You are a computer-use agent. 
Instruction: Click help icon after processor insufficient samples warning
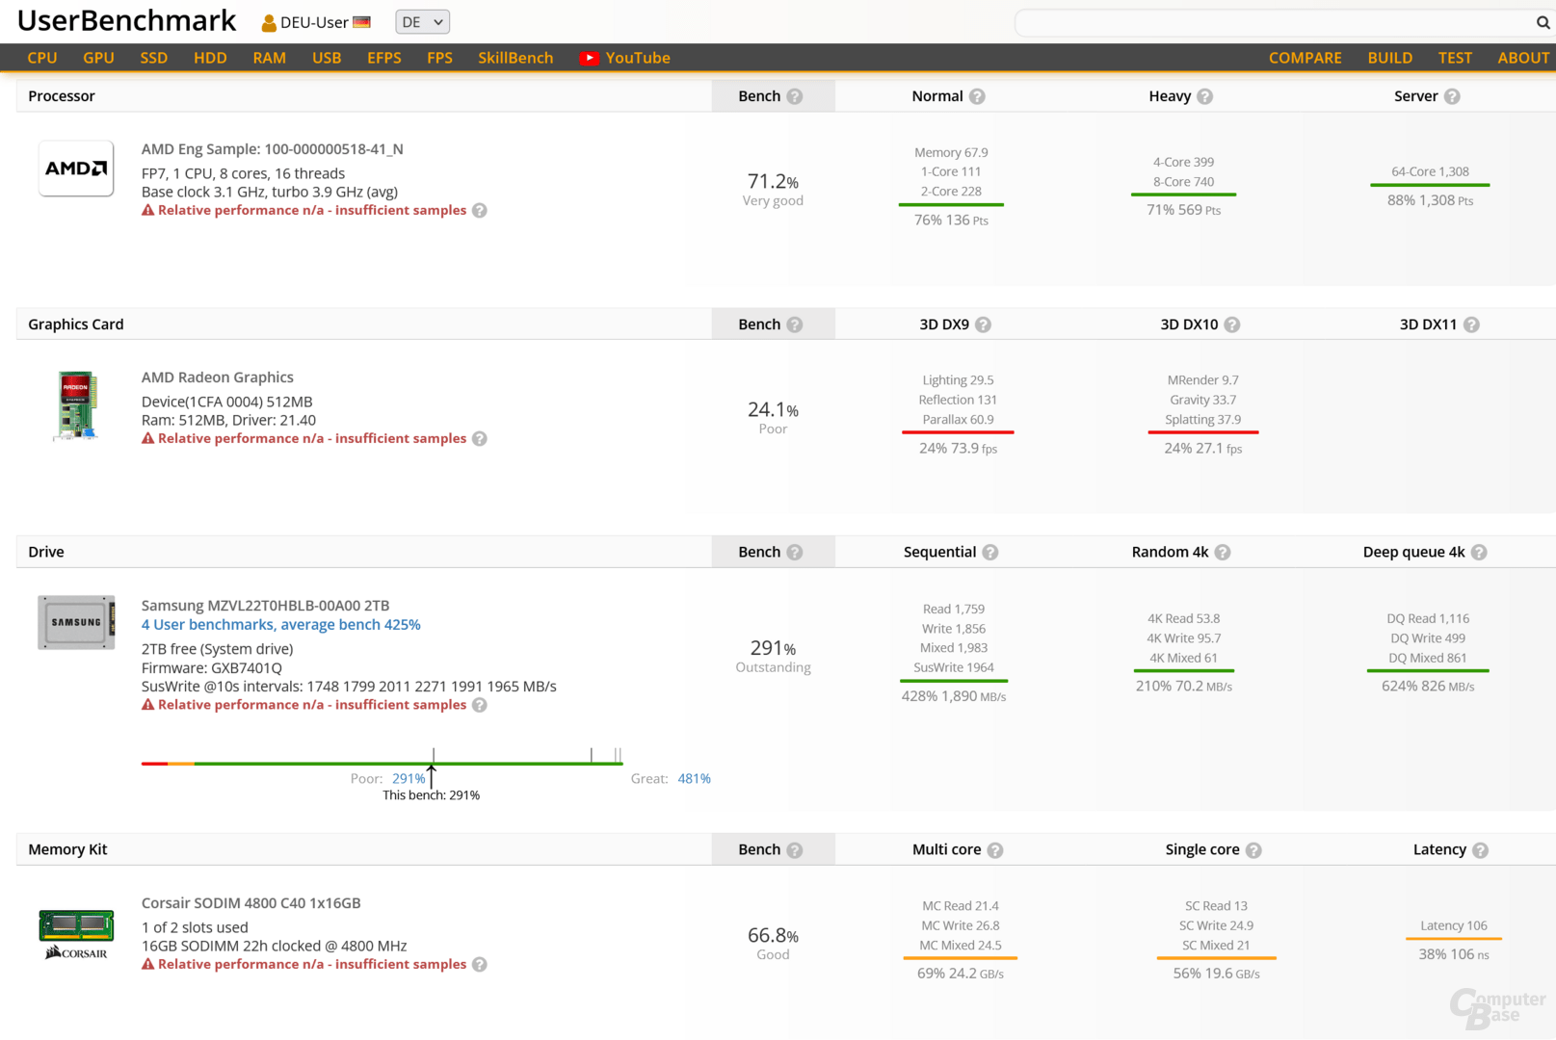pos(480,210)
